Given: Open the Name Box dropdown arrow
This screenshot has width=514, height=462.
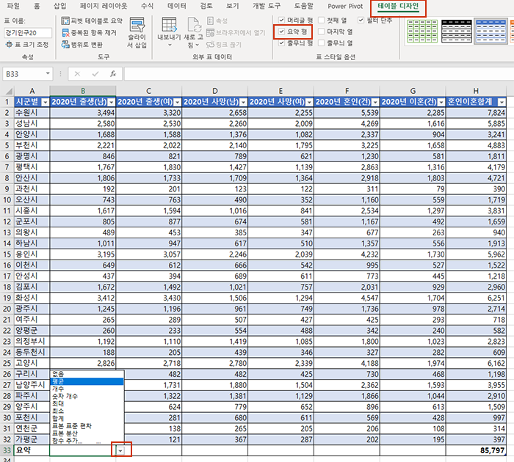Looking at the screenshot, I should [x=48, y=73].
